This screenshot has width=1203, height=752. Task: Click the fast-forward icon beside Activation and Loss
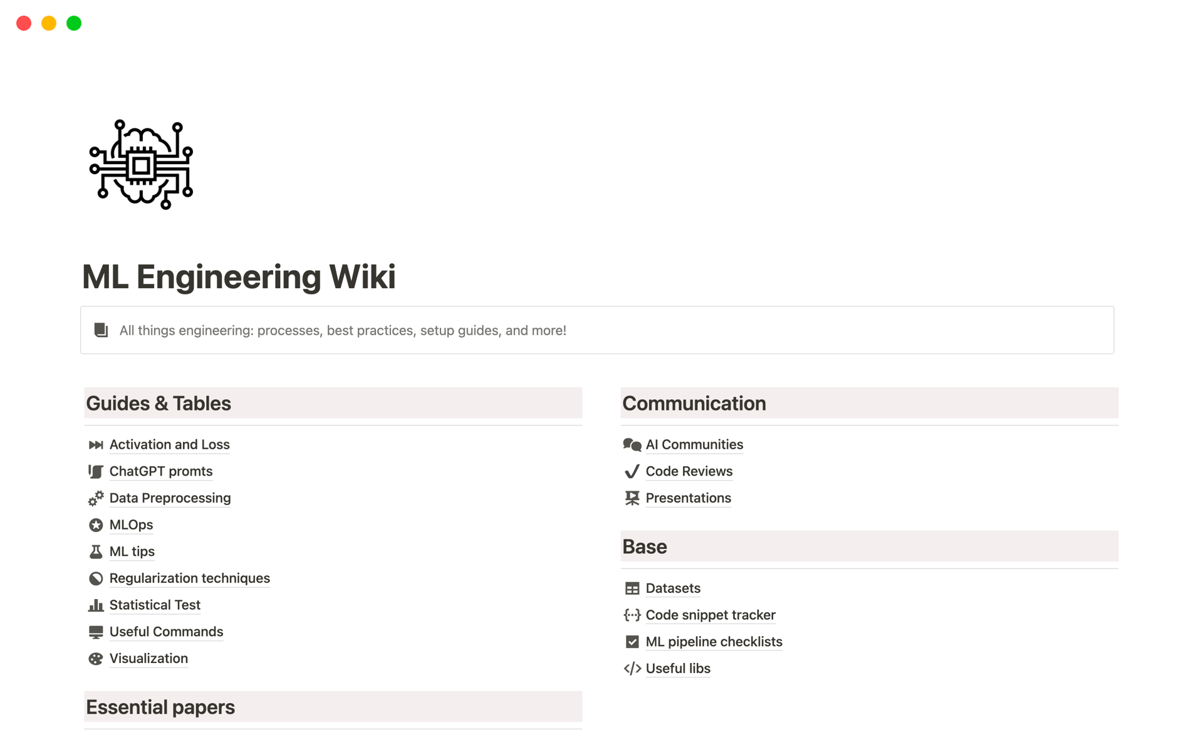(95, 445)
